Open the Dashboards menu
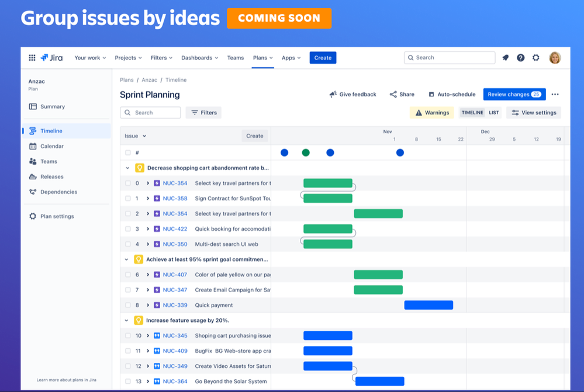 coord(199,58)
